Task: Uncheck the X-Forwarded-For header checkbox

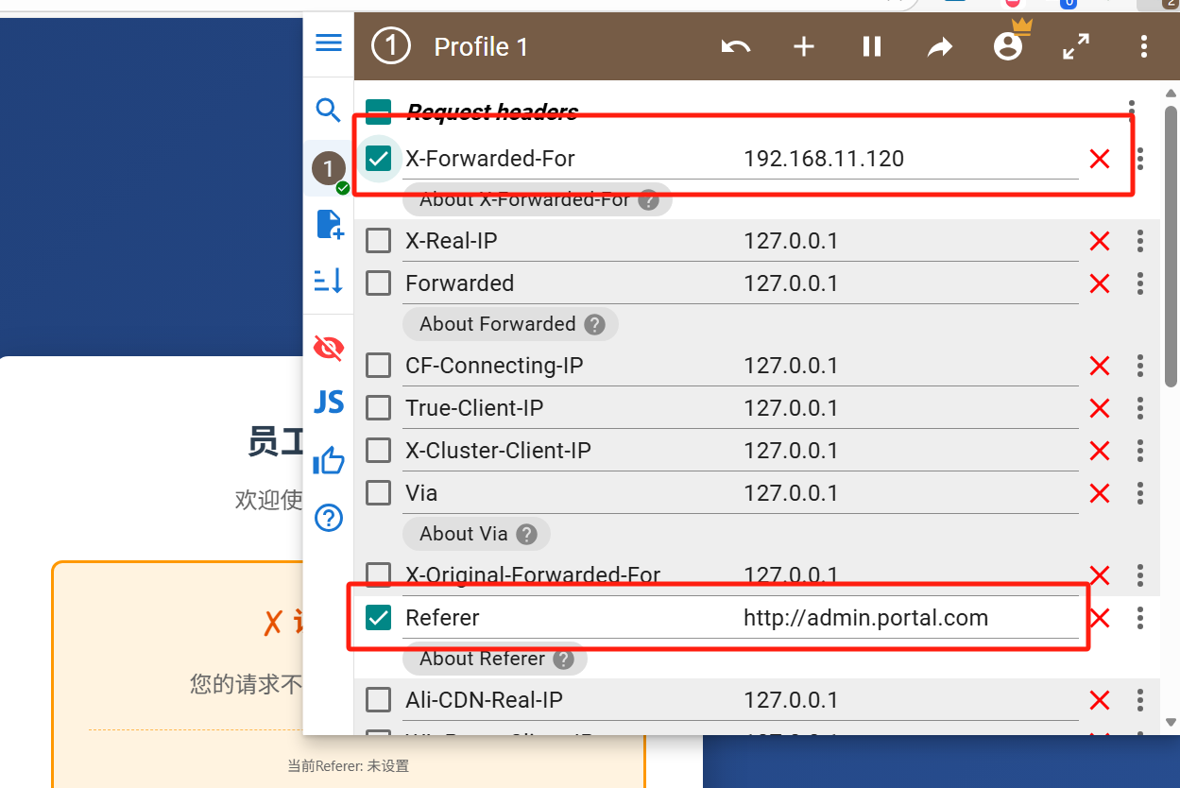Action: pyautogui.click(x=379, y=159)
